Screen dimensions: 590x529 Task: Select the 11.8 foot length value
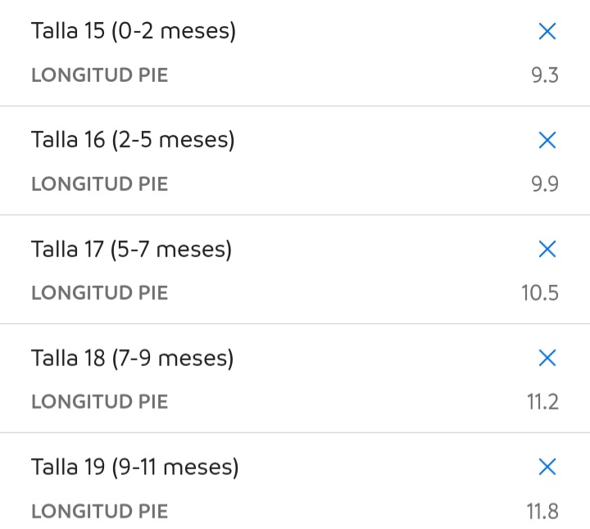click(x=542, y=512)
